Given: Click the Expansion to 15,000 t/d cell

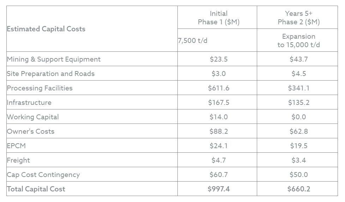Looking at the screenshot, I should [x=298, y=40].
